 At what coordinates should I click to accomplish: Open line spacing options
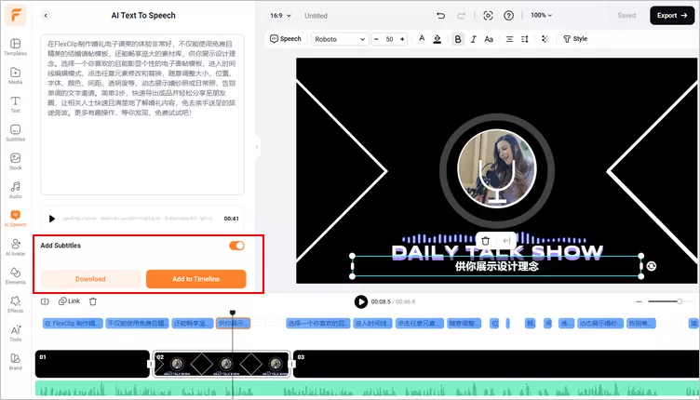525,39
